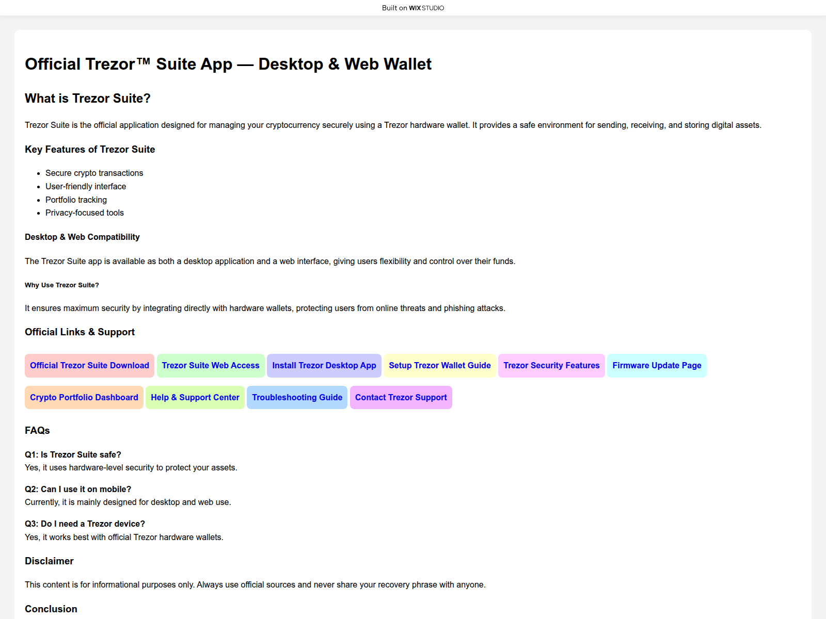826x619 pixels.
Task: Click the Contact Trezor Support link
Action: [401, 398]
